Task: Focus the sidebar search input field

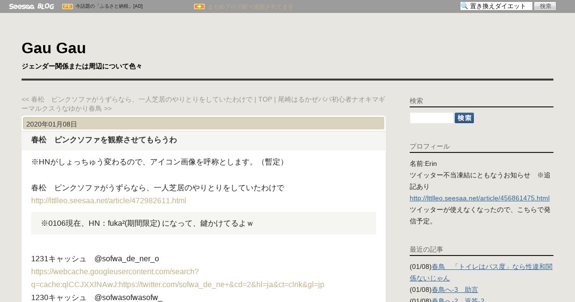Action: pyautogui.click(x=432, y=118)
